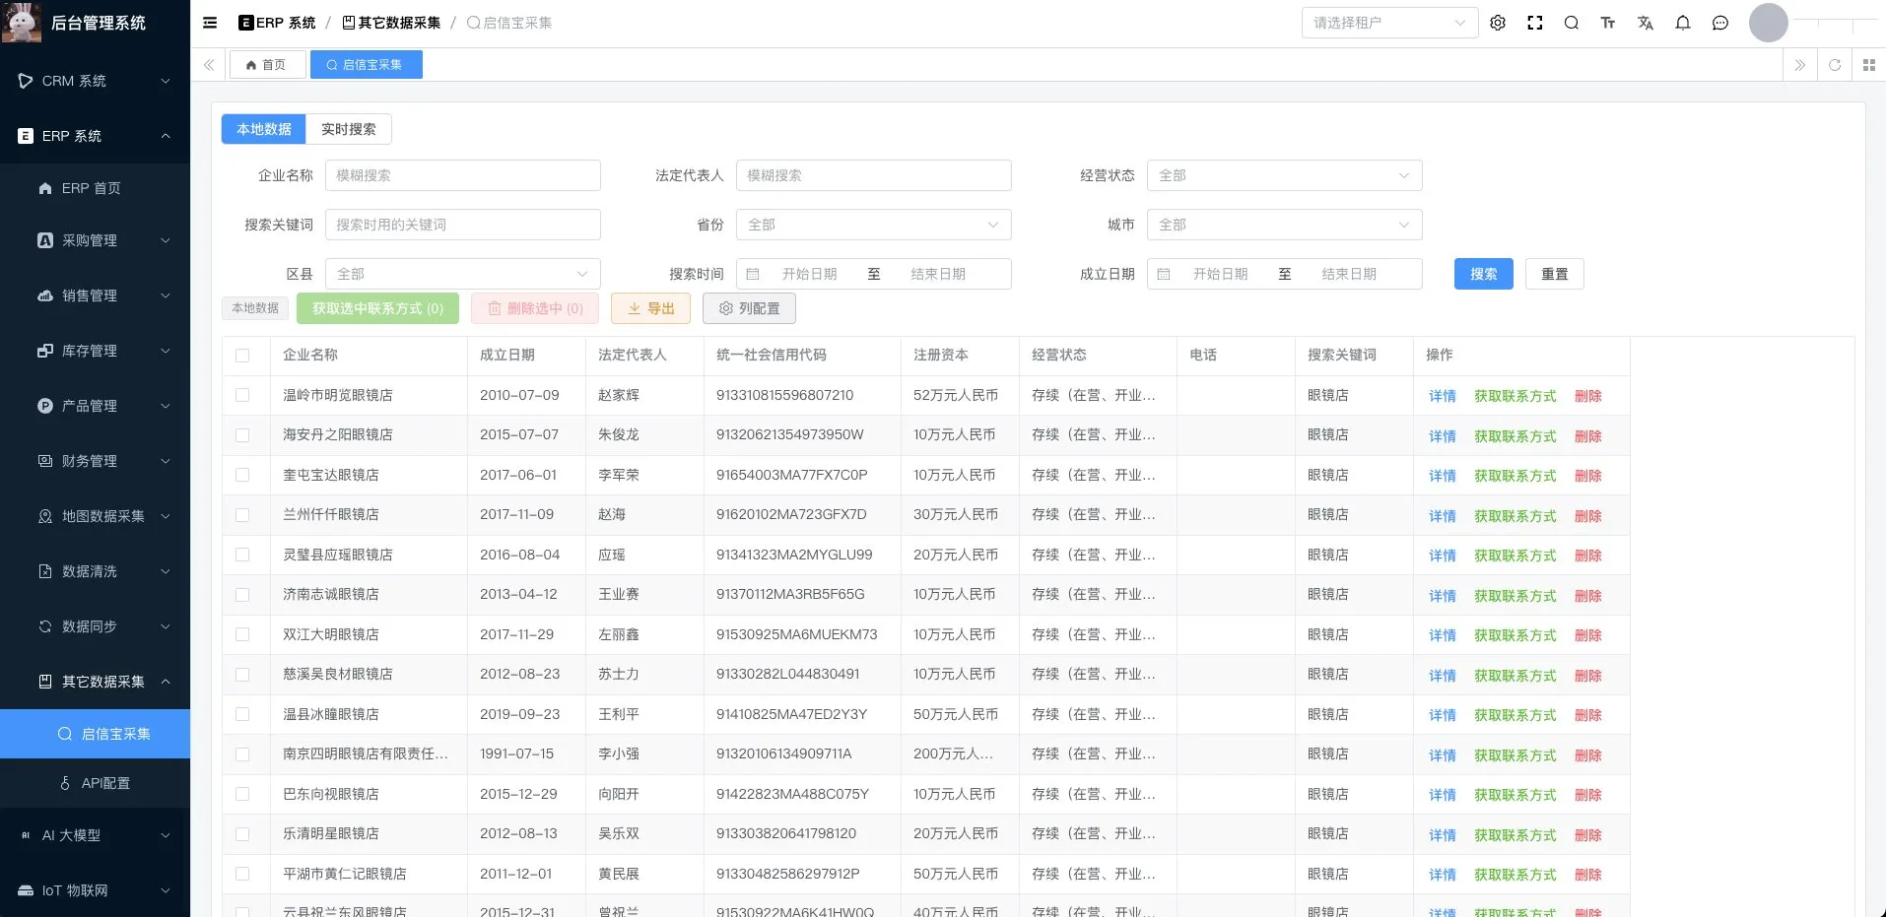Open the 省份 dropdown
The height and width of the screenshot is (917, 1886).
[x=873, y=225]
